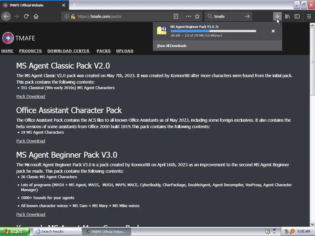Click the Office Assistant Character Pack heading
Viewport: 315px width, 236px height.
click(69, 110)
